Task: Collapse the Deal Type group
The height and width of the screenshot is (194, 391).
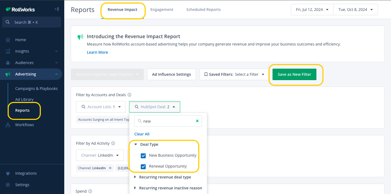Action: tap(136, 144)
